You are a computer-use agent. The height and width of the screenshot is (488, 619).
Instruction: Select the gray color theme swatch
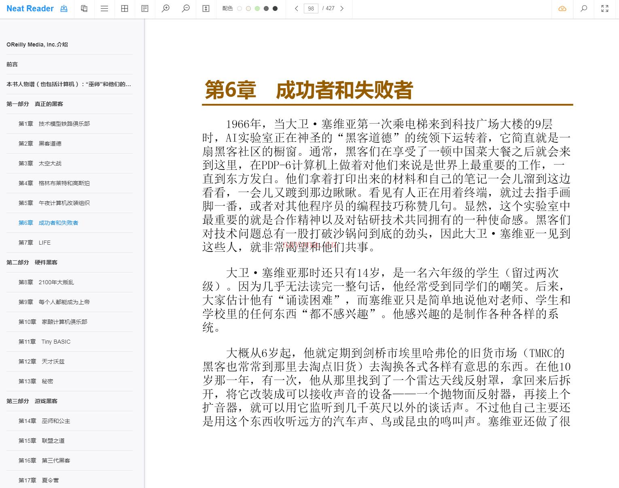266,8
